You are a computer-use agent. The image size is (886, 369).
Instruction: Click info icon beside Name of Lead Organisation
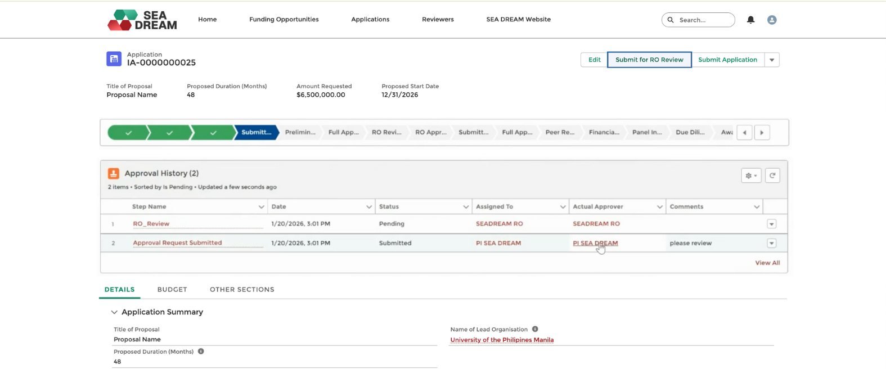tap(535, 329)
